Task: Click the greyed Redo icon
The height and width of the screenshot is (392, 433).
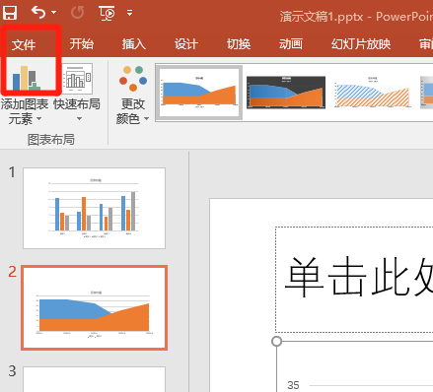Action: (78, 13)
